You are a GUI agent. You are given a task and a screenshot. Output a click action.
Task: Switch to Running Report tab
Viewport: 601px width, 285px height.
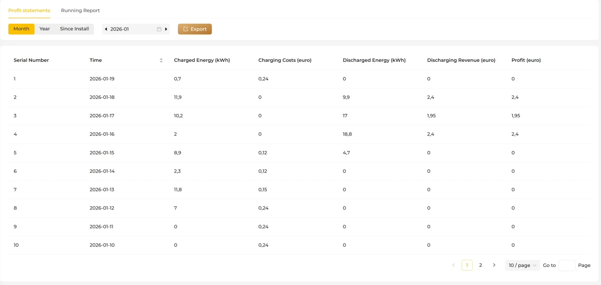coord(80,10)
